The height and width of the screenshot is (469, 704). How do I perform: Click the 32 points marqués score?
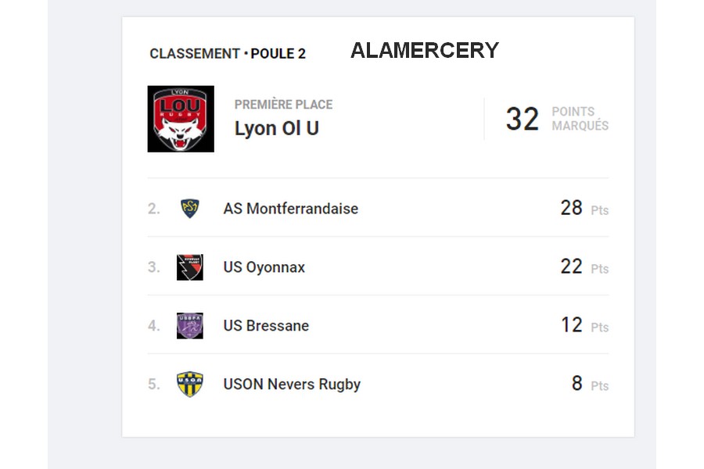(523, 119)
